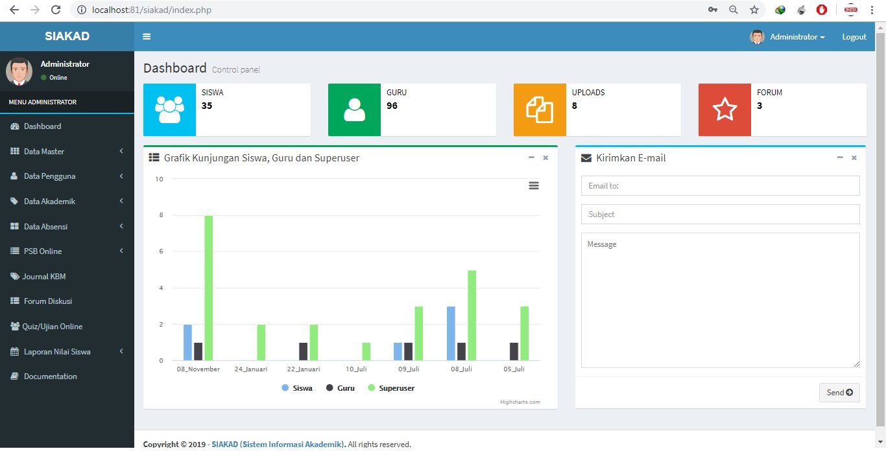Toggle Superuser series in chart legend
This screenshot has height=451, width=886.
pyautogui.click(x=391, y=388)
